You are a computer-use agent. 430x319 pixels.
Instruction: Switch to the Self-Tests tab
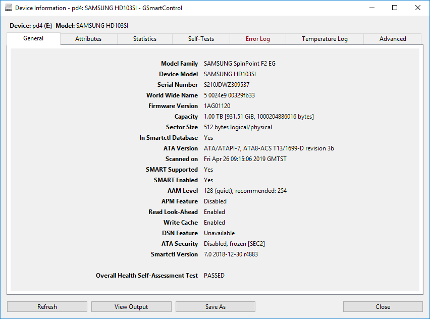[x=201, y=39]
